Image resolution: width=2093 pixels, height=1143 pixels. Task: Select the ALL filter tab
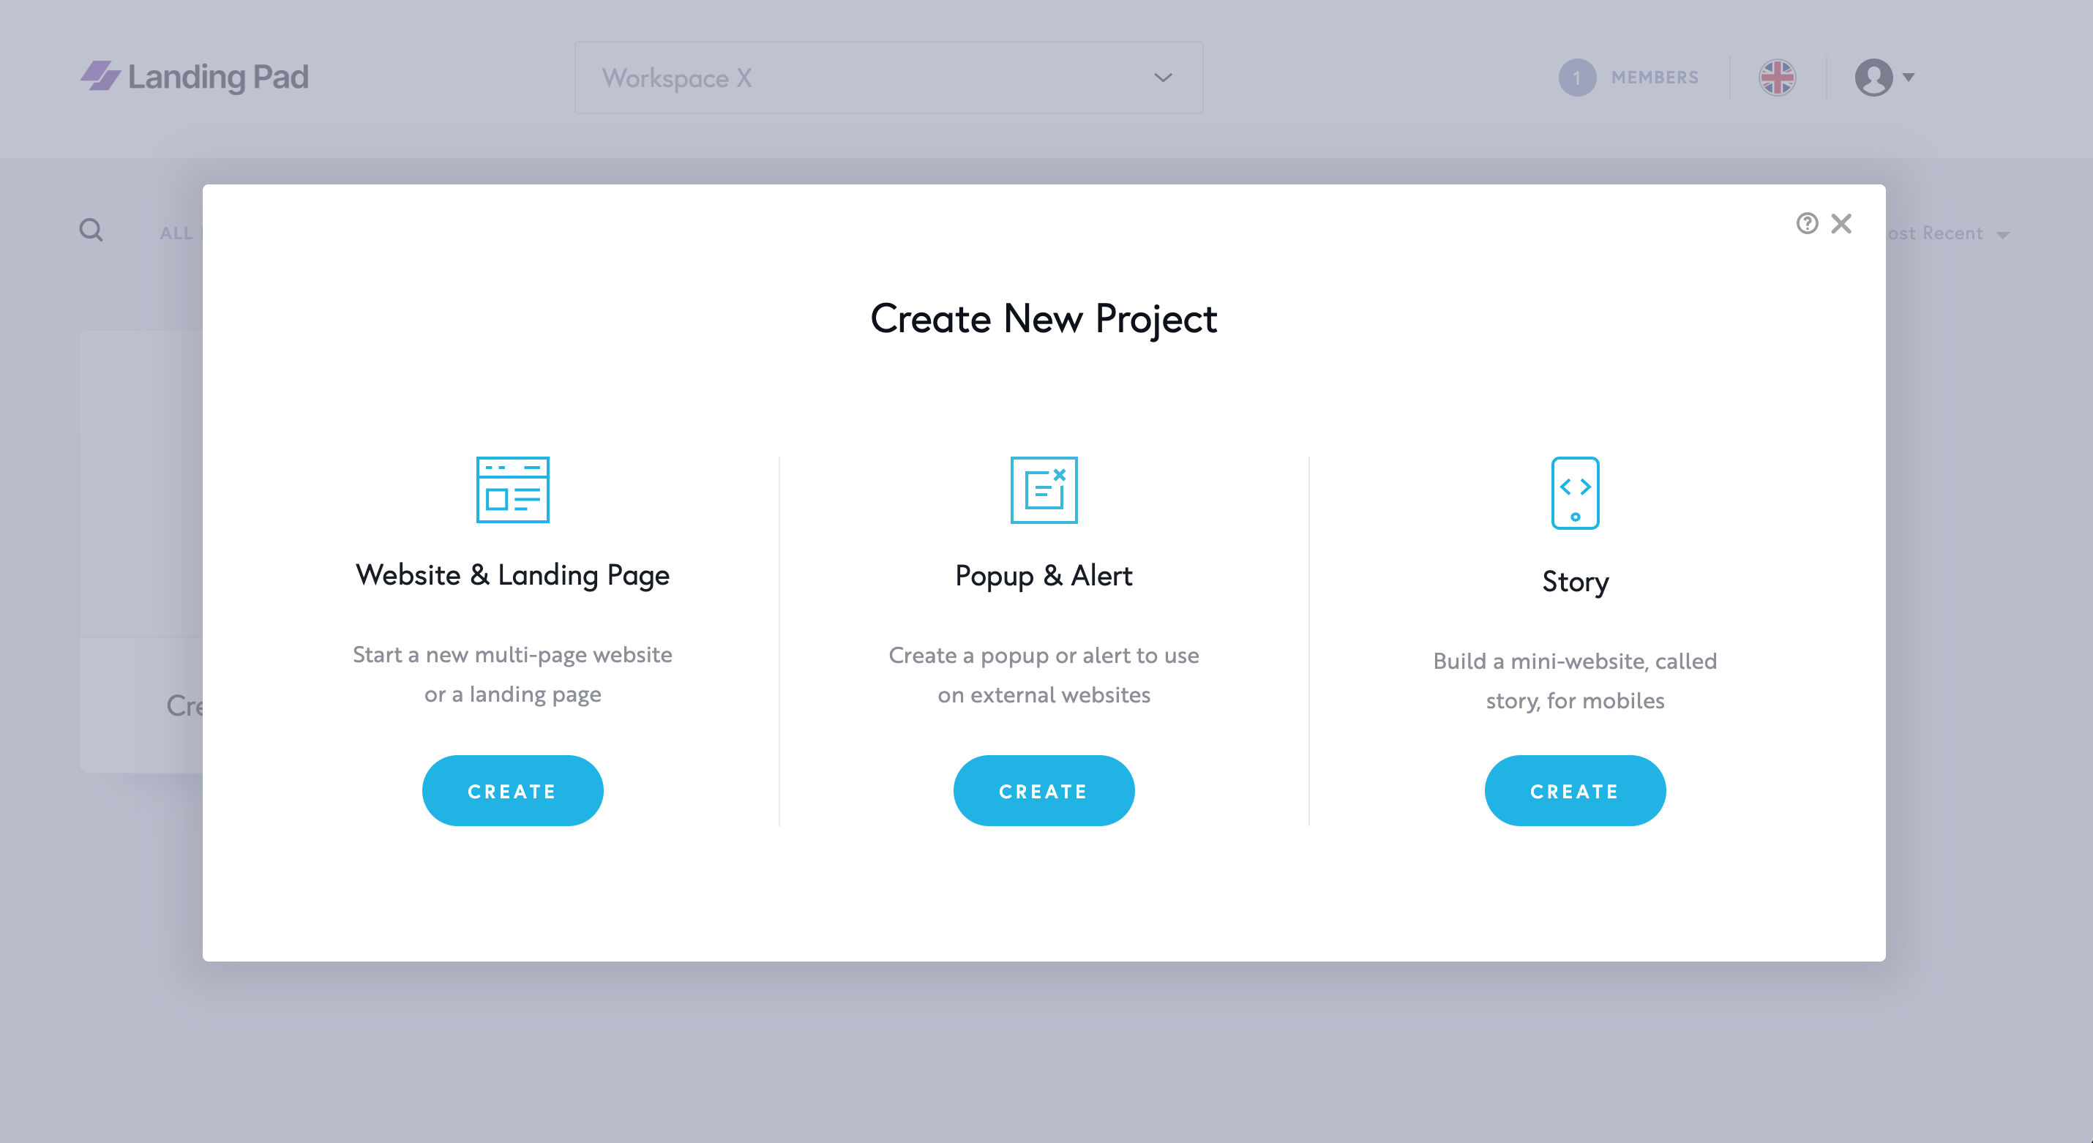pos(176,234)
